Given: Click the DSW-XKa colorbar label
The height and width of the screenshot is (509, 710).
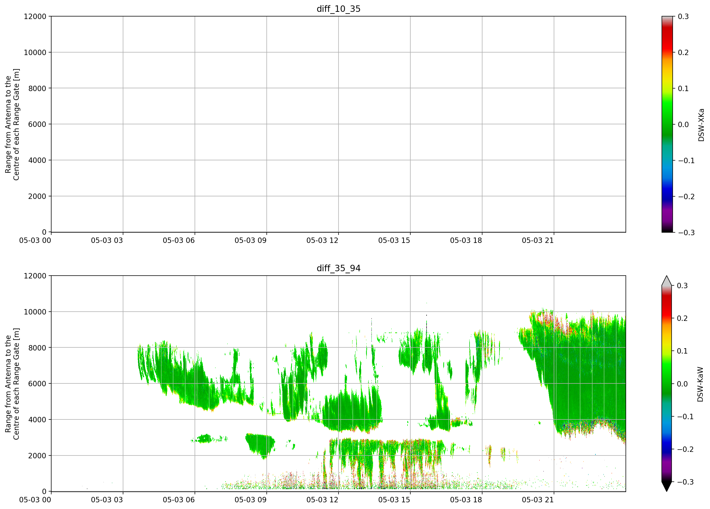Looking at the screenshot, I should (x=701, y=125).
